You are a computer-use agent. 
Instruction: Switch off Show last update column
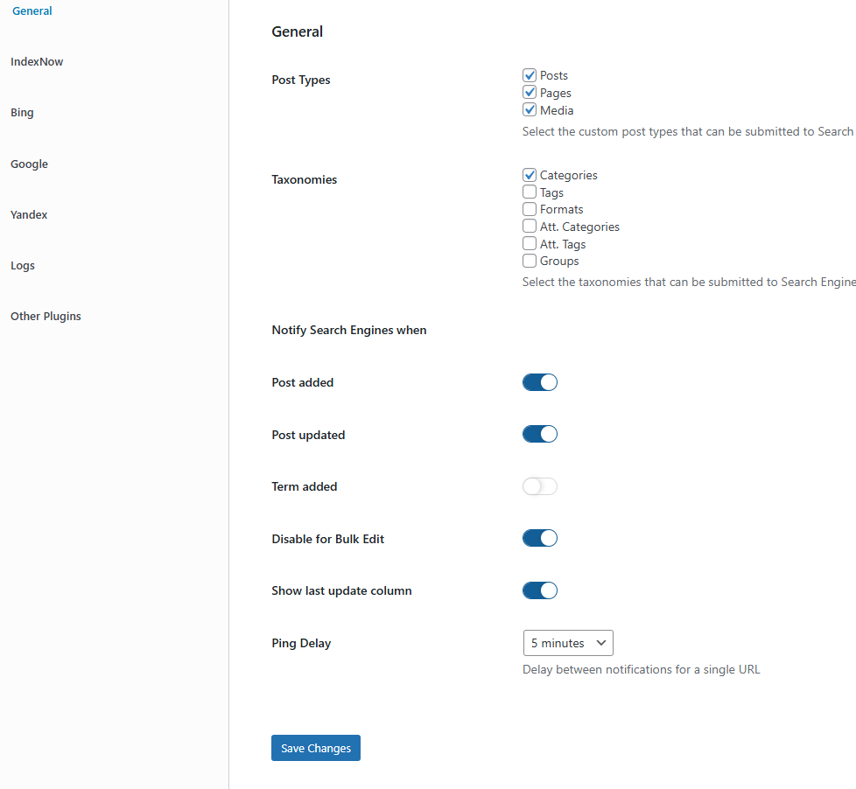[x=540, y=590]
